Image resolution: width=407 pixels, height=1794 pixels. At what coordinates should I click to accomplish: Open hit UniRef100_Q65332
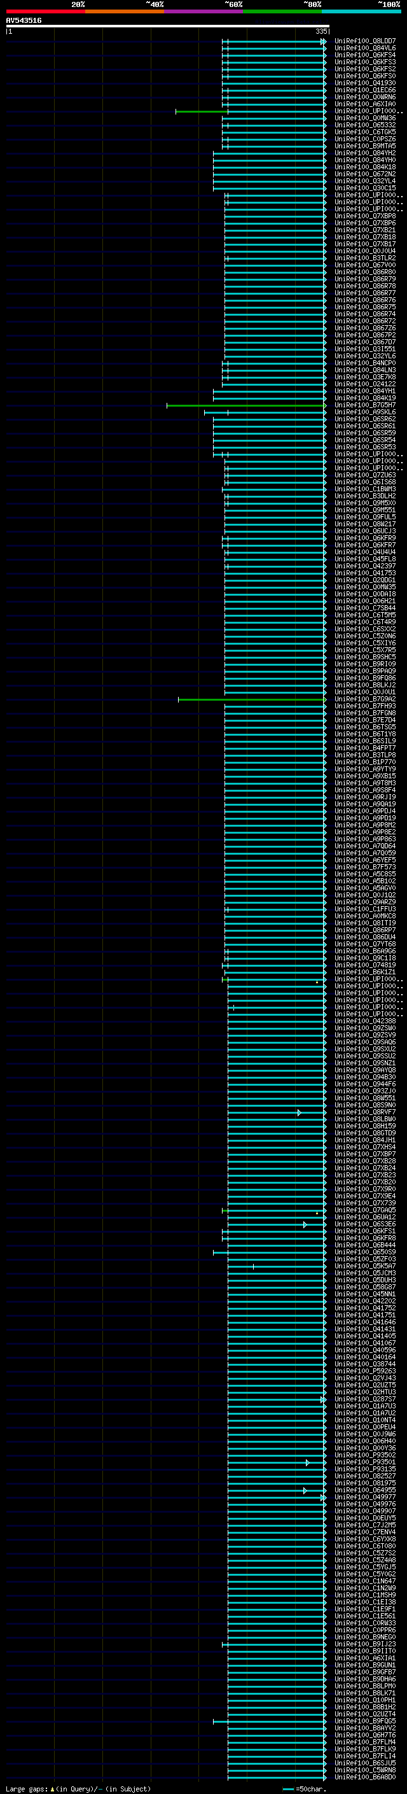coord(364,125)
